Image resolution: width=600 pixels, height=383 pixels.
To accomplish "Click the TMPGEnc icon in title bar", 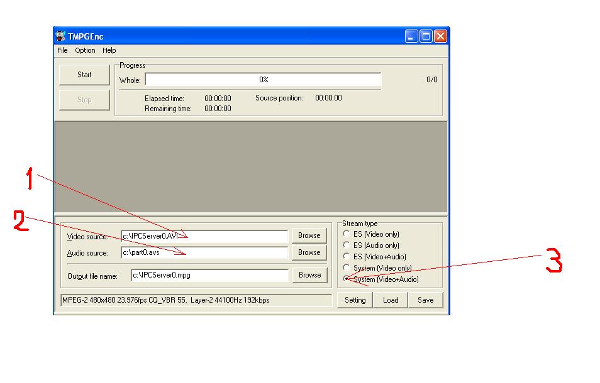I will pos(61,36).
